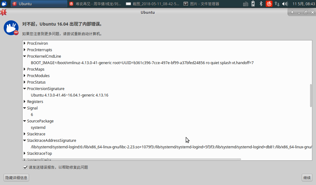Collapse the Signal entry

25,108
